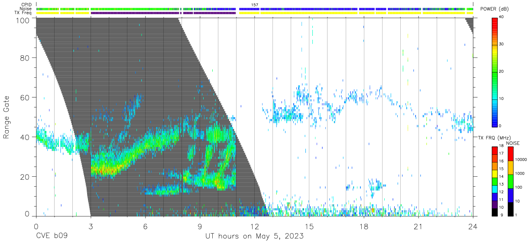Click the CPID row label

point(26,5)
